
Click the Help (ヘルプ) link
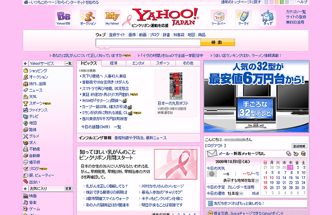point(302,2)
